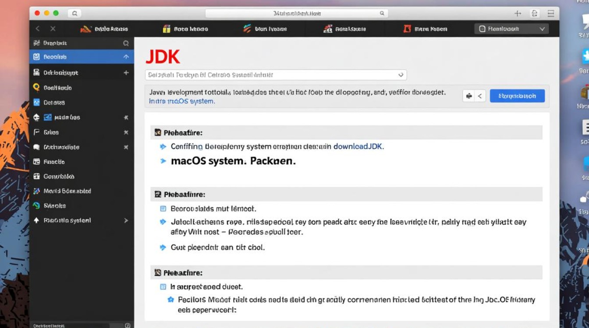Viewport: 589px width, 328px height.
Task: Expand the last sidebar item with right chevron
Action: pyautogui.click(x=126, y=220)
